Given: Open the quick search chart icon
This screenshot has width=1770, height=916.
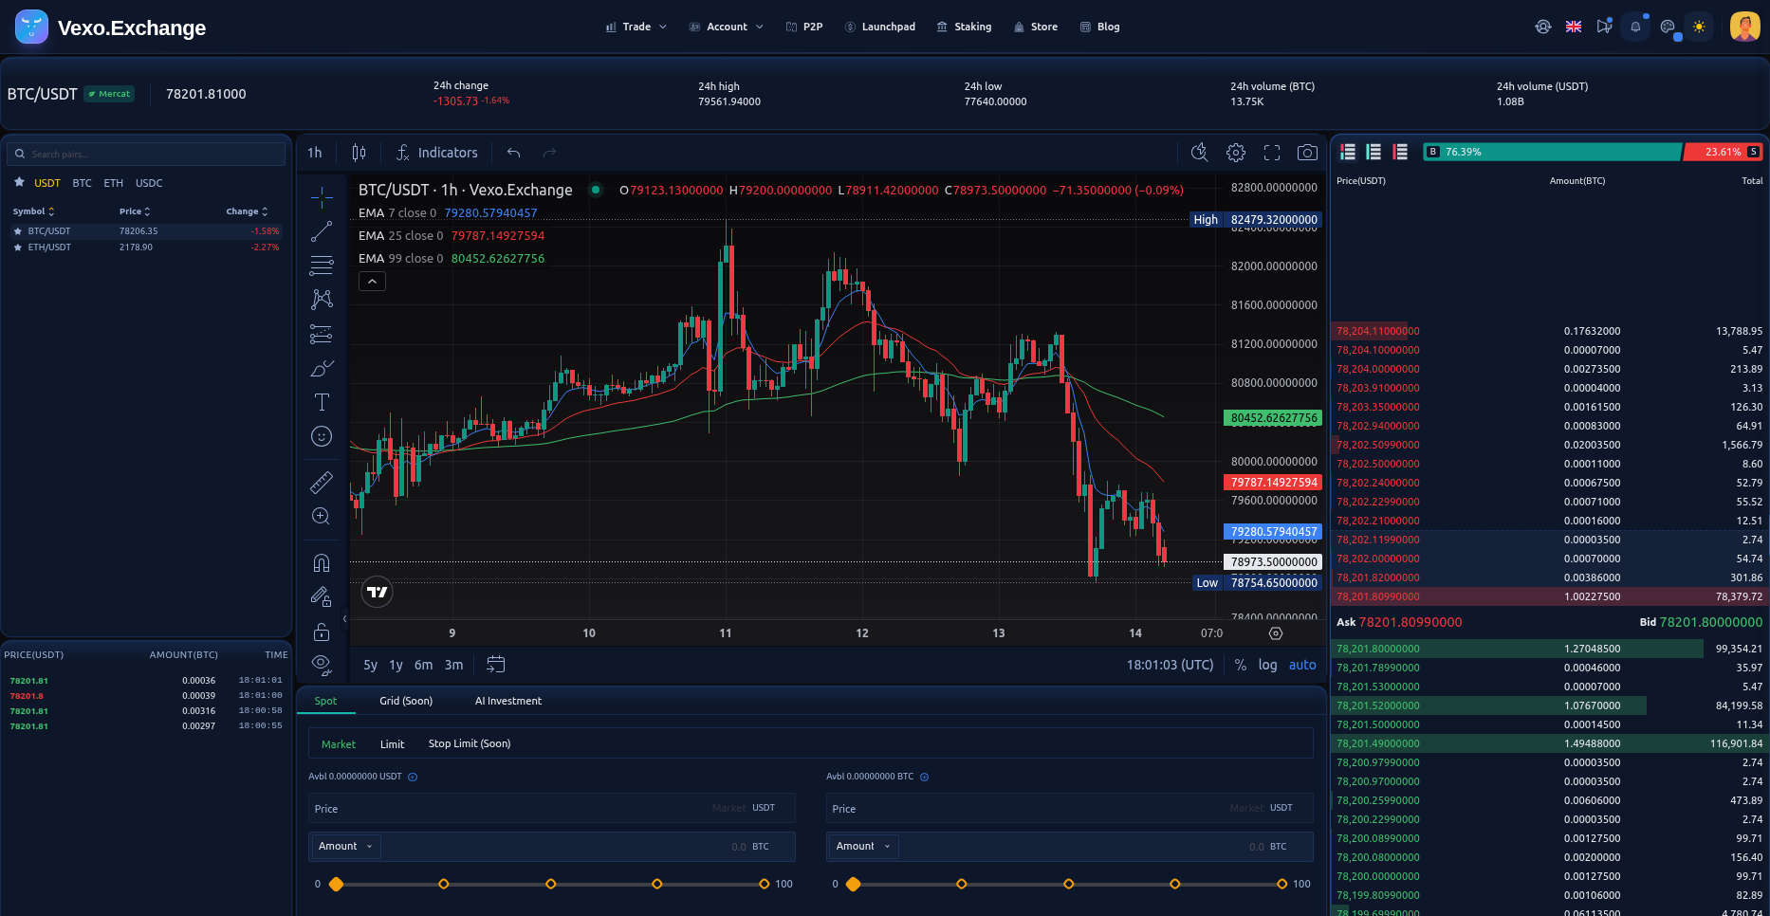Looking at the screenshot, I should click(x=1199, y=153).
